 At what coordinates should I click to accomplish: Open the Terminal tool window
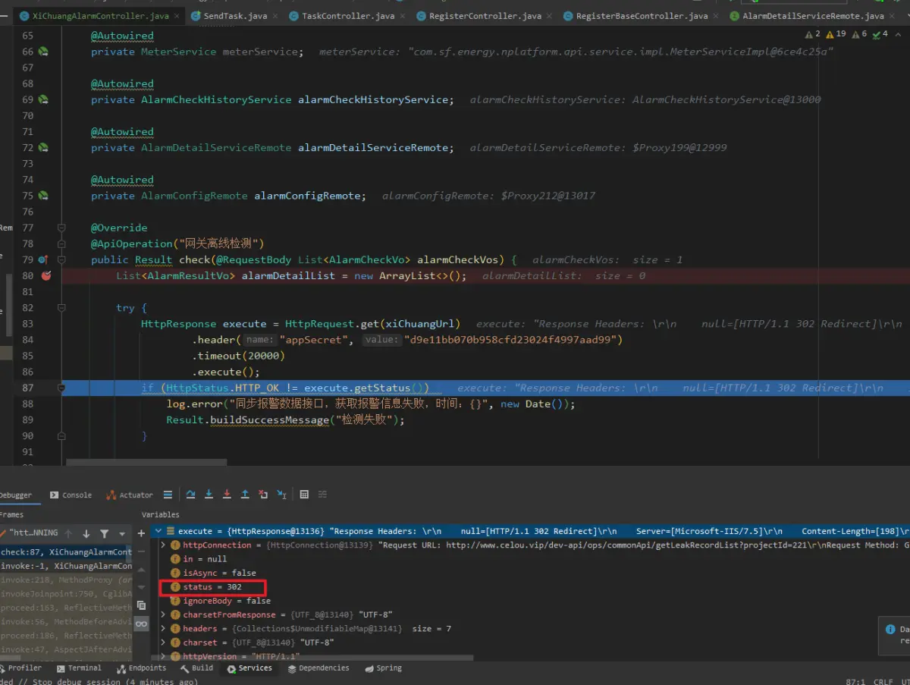click(x=78, y=668)
